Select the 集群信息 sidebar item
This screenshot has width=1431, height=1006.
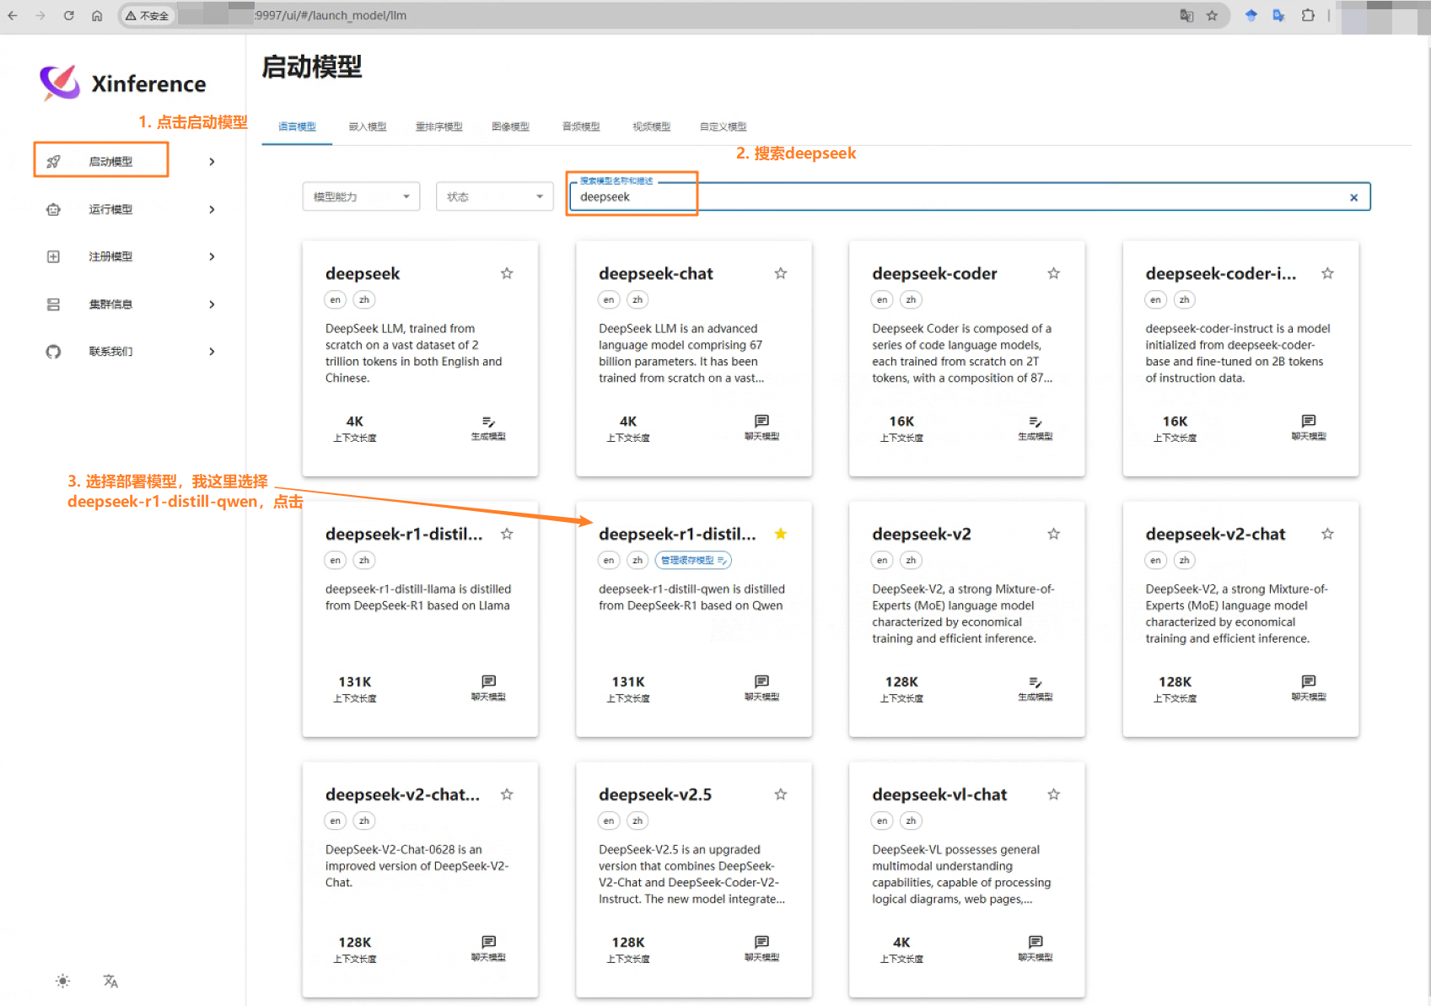[x=110, y=304]
